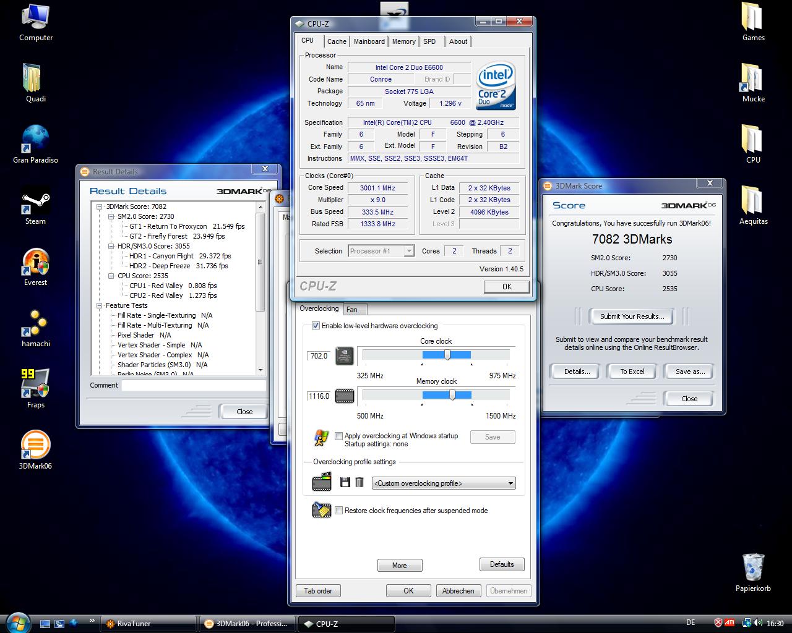
Task: Select GT1 - Return To Proxycon row
Action: click(187, 226)
